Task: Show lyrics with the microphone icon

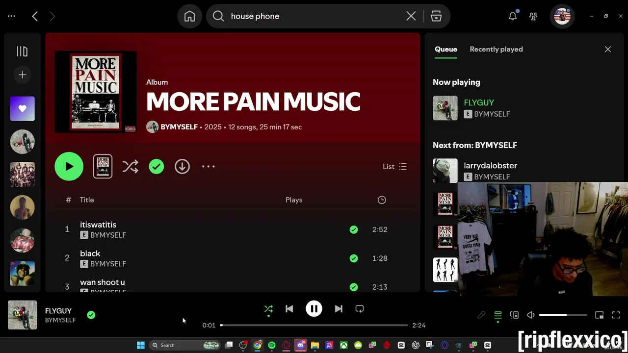Action: point(481,315)
